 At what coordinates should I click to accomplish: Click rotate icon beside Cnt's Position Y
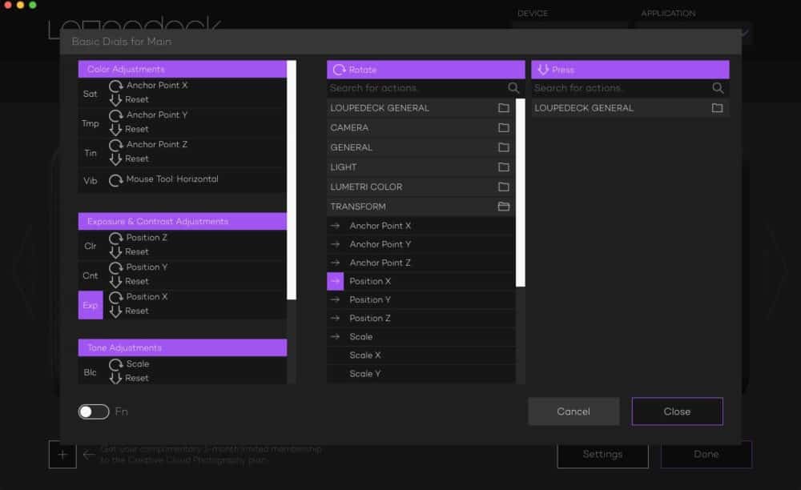click(x=116, y=267)
